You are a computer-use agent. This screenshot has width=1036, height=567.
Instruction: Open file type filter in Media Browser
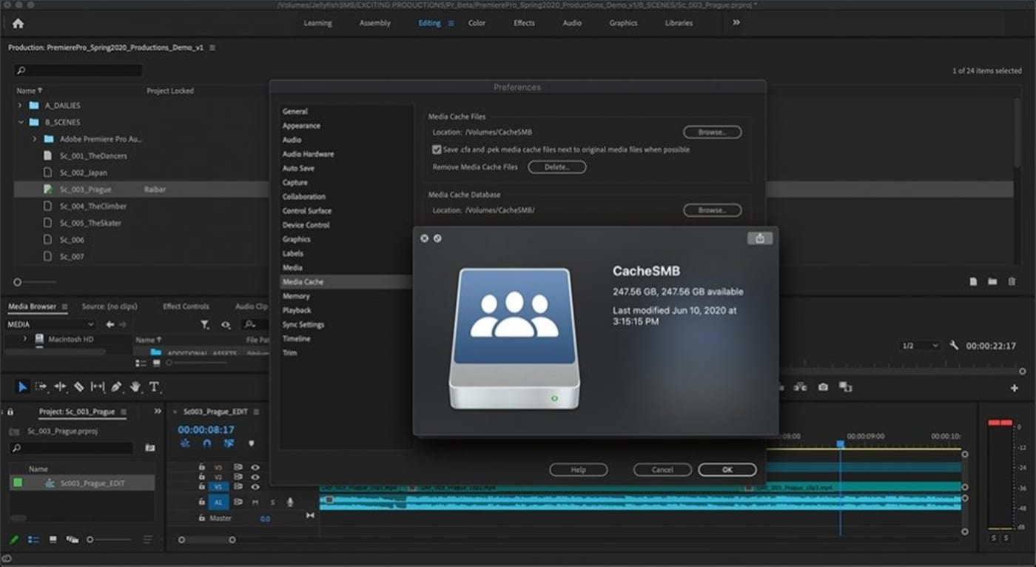(x=205, y=324)
